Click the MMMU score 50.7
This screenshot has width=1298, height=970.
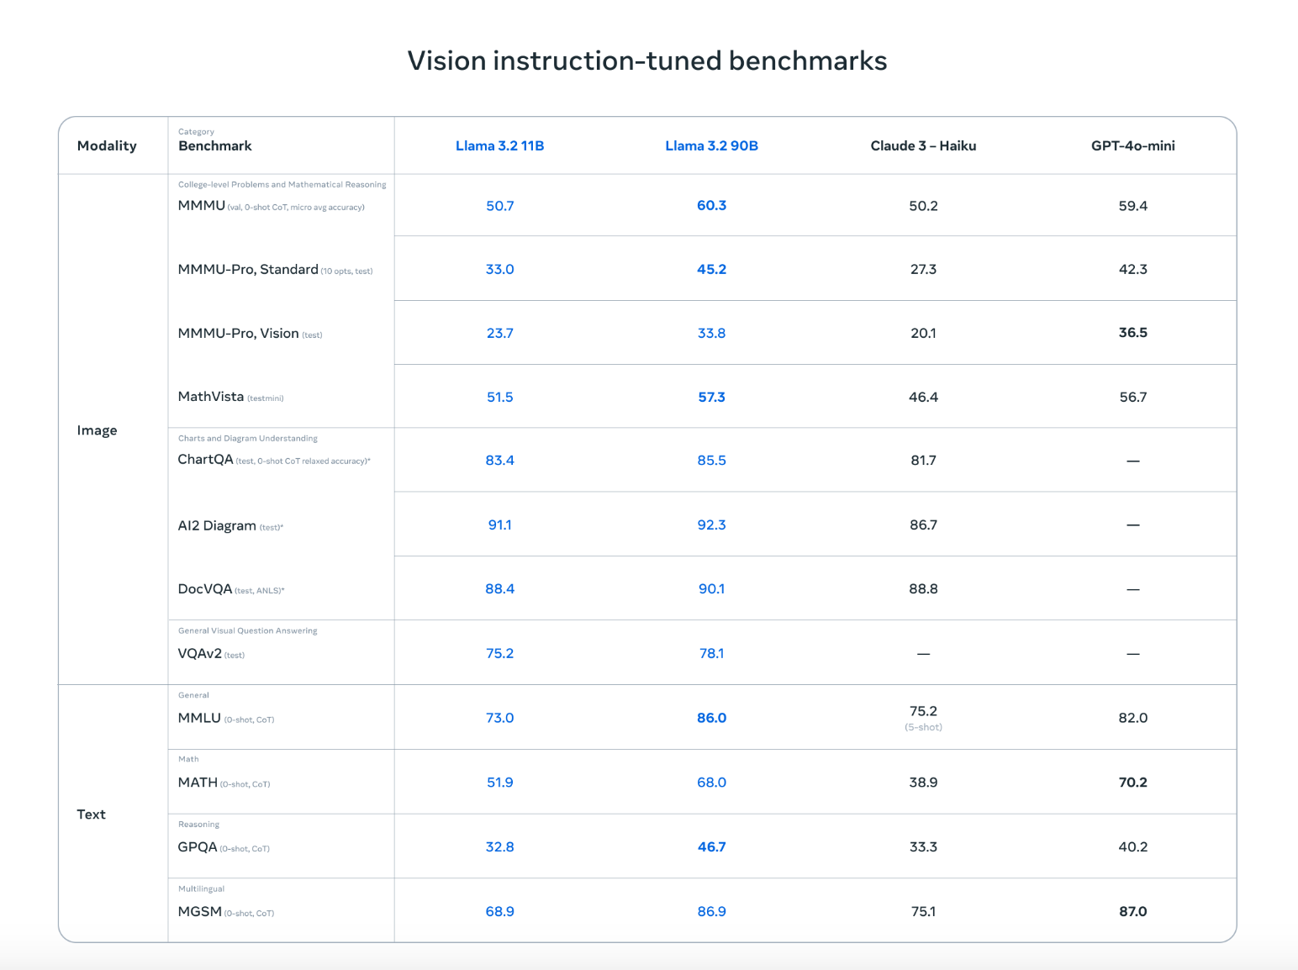499,205
